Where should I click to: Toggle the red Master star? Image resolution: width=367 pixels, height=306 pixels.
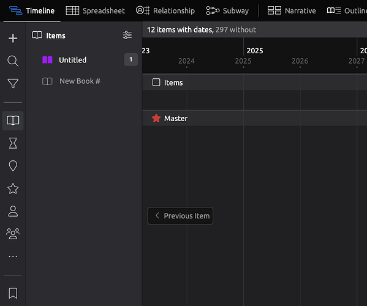point(156,118)
